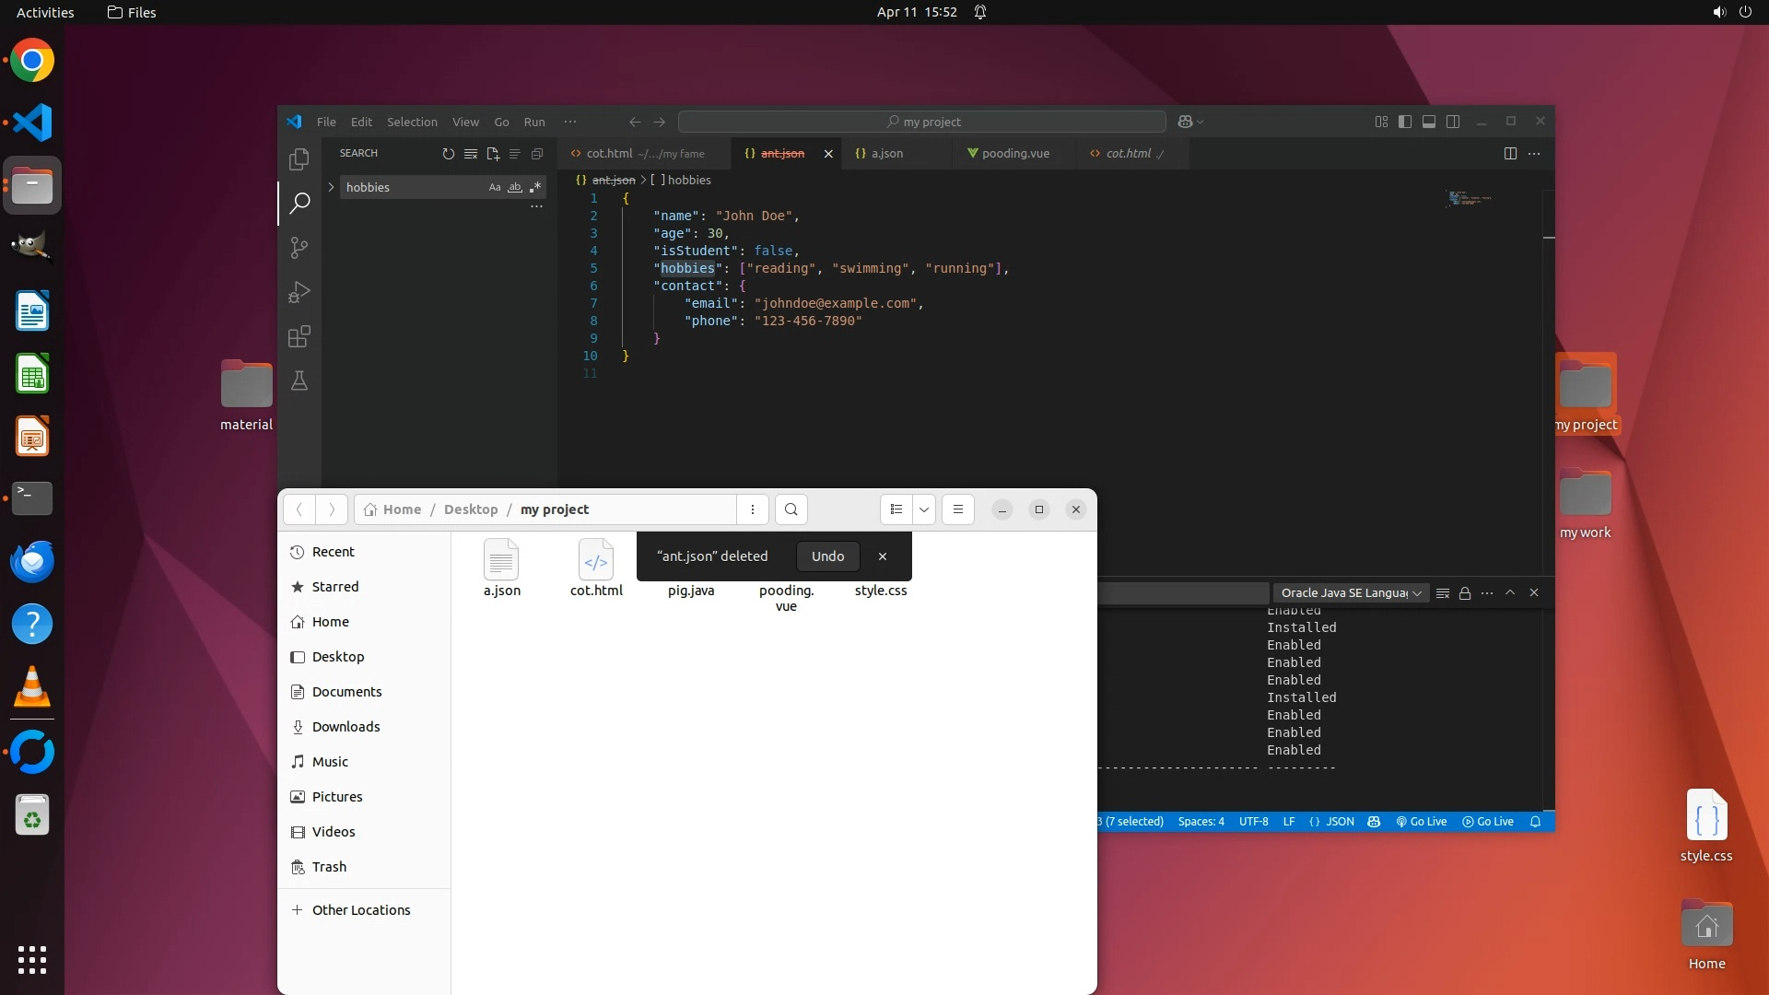Click the Refresh search results icon
1769x995 pixels.
tap(448, 154)
